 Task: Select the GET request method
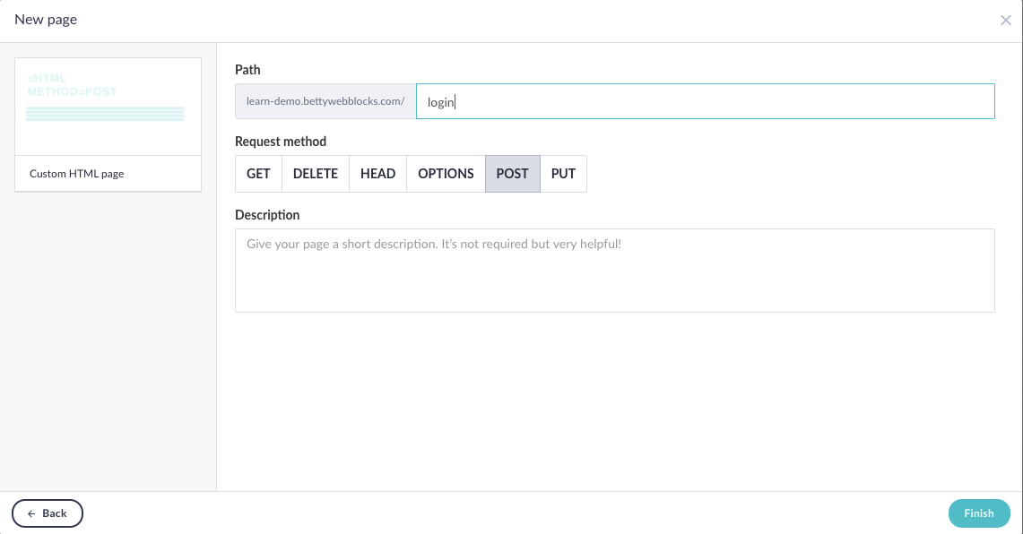tap(258, 173)
